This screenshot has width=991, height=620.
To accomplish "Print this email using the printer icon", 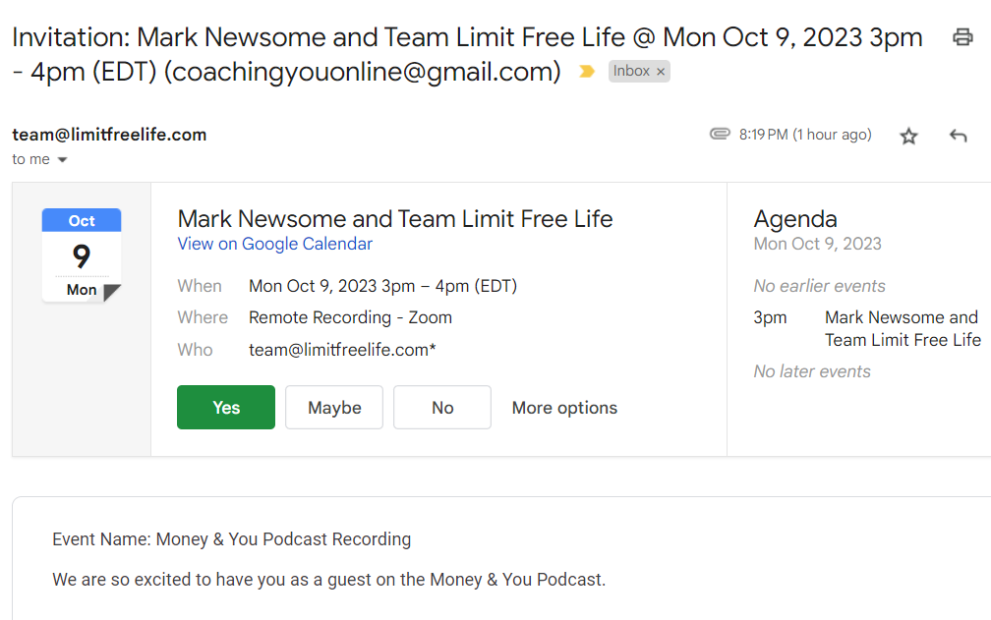I will [962, 37].
